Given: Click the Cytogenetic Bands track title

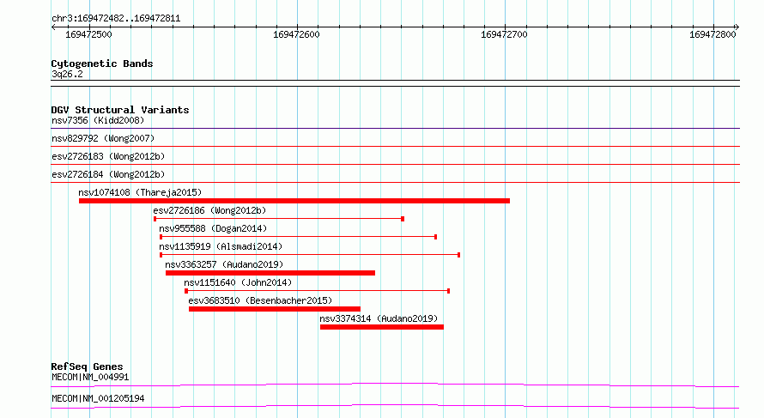Looking at the screenshot, I should [x=102, y=64].
